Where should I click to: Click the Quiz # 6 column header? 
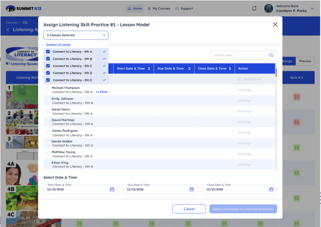click(297, 78)
